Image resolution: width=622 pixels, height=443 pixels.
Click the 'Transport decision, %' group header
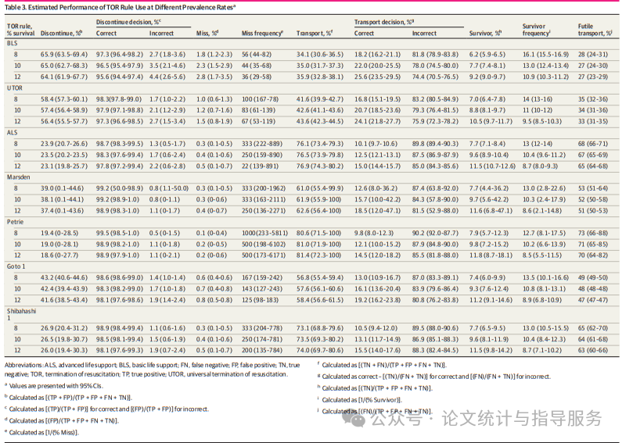coord(384,22)
